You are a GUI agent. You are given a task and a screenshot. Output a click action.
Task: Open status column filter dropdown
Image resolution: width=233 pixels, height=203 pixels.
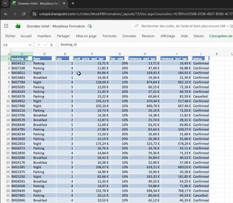tap(206, 59)
